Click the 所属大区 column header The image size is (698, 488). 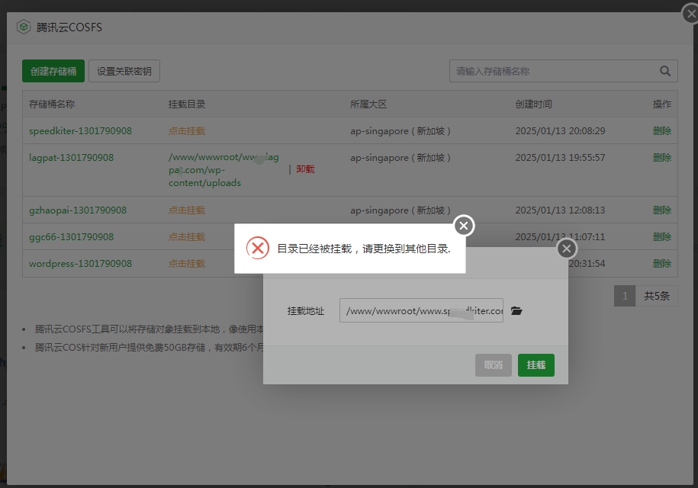368,104
